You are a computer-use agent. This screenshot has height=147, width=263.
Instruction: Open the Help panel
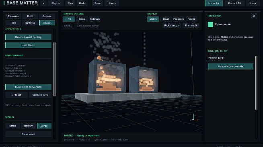253,3
